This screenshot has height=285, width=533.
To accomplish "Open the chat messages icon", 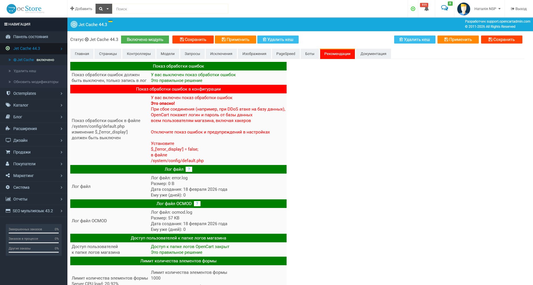I will click(x=444, y=8).
